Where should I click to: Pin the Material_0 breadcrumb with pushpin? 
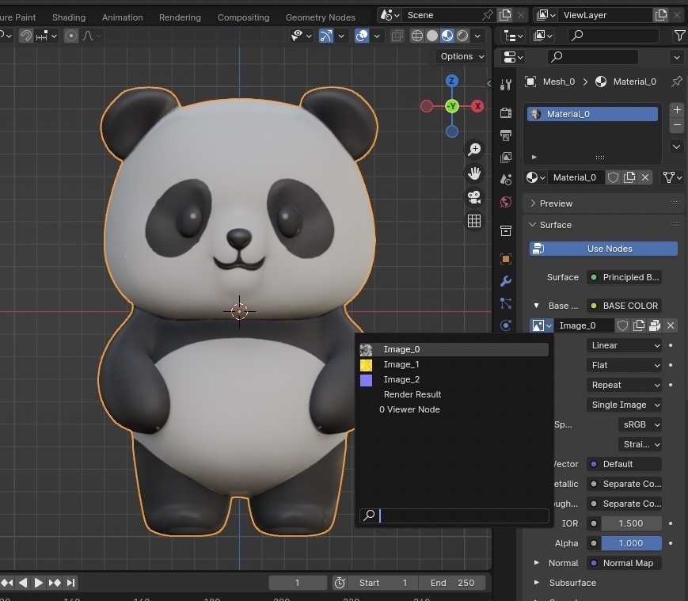pyautogui.click(x=677, y=82)
